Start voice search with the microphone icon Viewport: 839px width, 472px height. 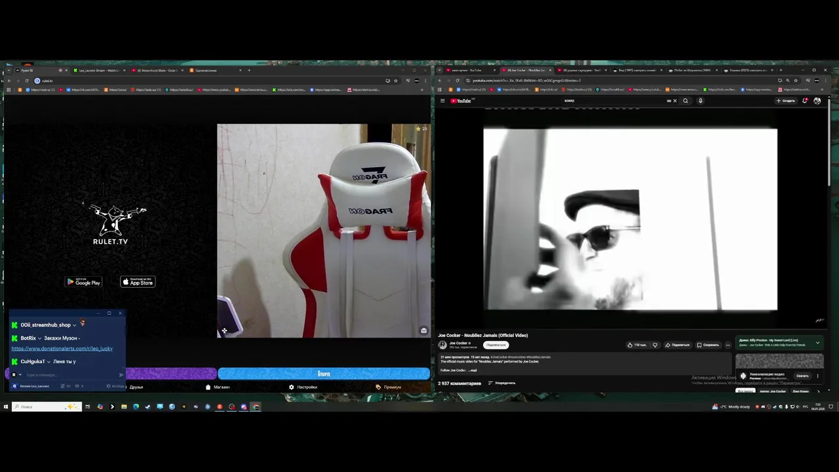point(700,101)
